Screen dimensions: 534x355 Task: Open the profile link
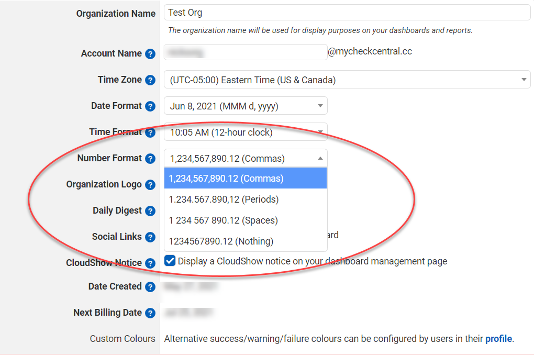click(x=498, y=339)
